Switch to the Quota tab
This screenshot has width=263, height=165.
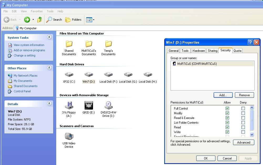tap(237, 51)
